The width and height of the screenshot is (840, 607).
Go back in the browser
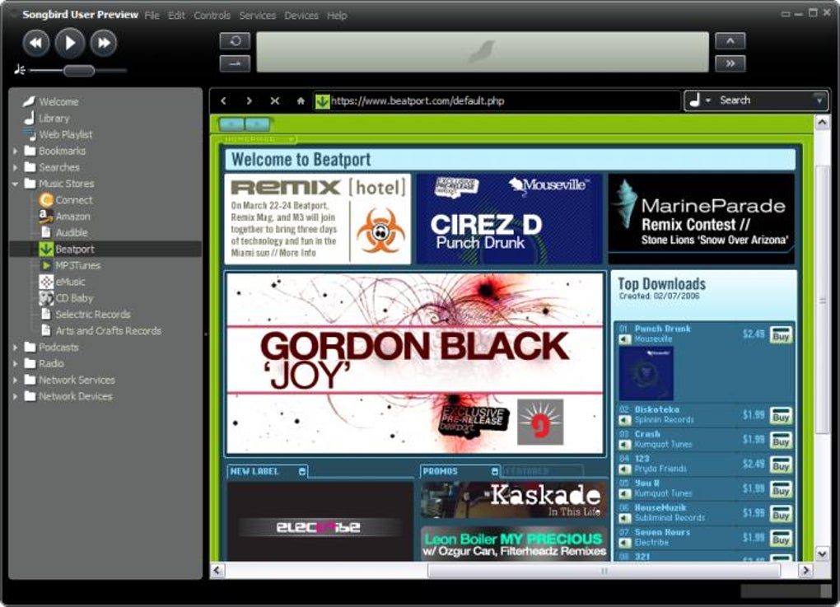click(x=223, y=100)
